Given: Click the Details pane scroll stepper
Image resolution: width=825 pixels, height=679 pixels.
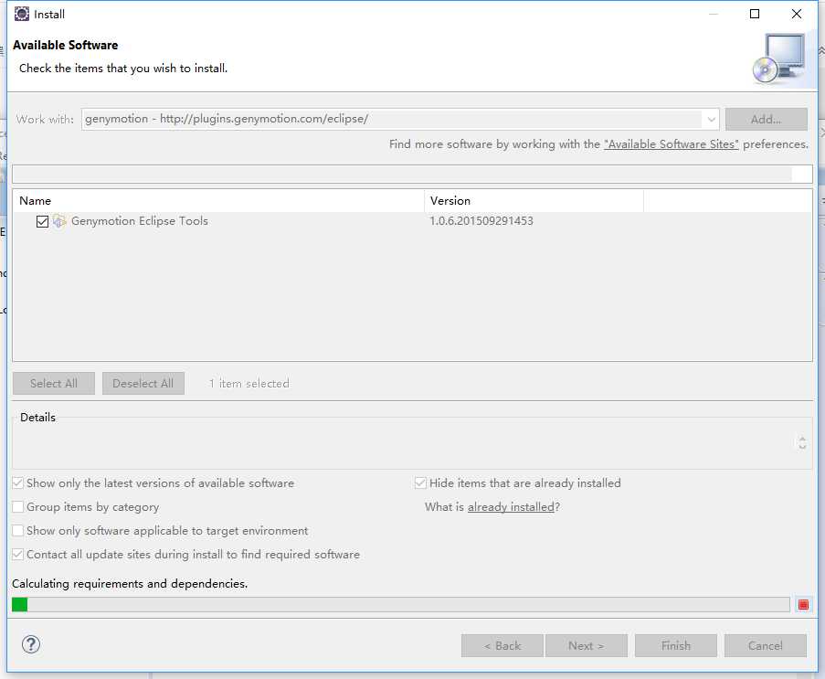Looking at the screenshot, I should tap(802, 442).
